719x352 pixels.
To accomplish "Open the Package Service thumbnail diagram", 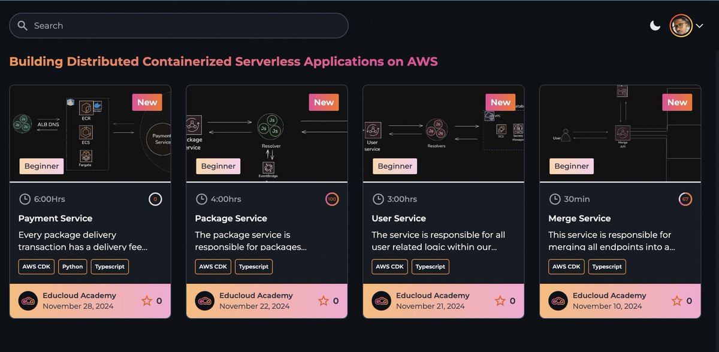I will (267, 133).
